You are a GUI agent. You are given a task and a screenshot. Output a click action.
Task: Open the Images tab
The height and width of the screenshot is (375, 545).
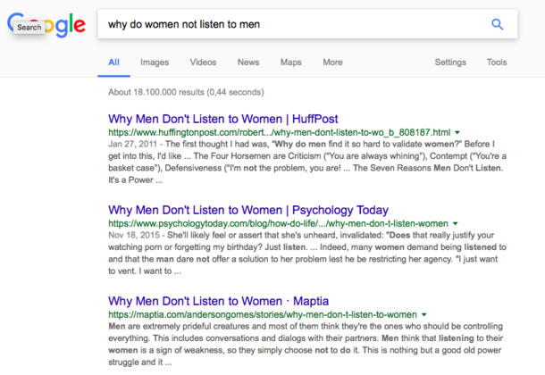pyautogui.click(x=155, y=62)
